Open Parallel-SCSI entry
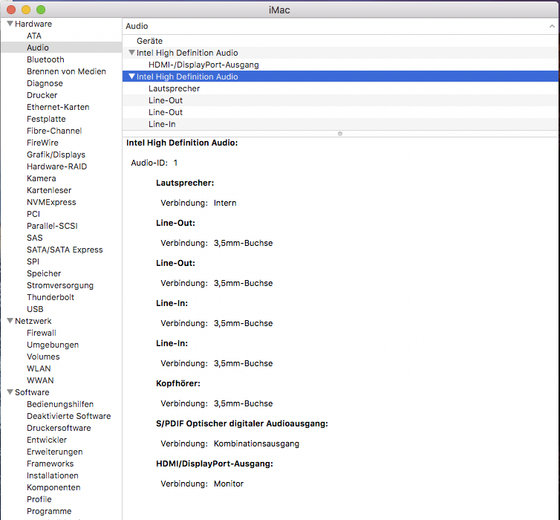This screenshot has width=560, height=520. point(52,226)
